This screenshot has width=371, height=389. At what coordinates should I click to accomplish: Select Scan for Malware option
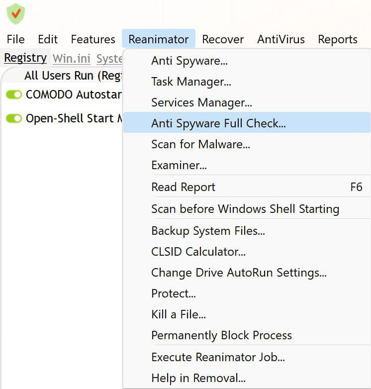click(200, 144)
